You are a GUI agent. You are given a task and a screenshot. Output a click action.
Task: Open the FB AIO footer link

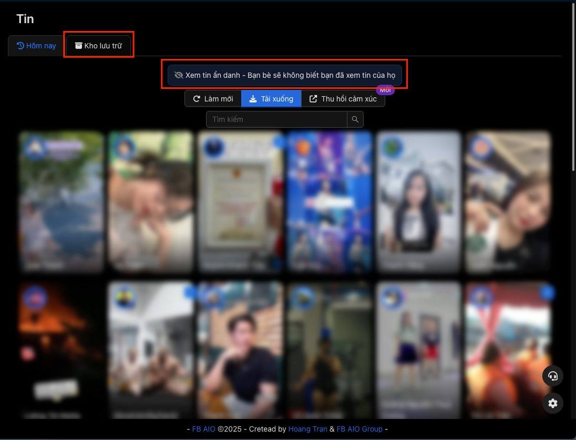[x=203, y=429]
